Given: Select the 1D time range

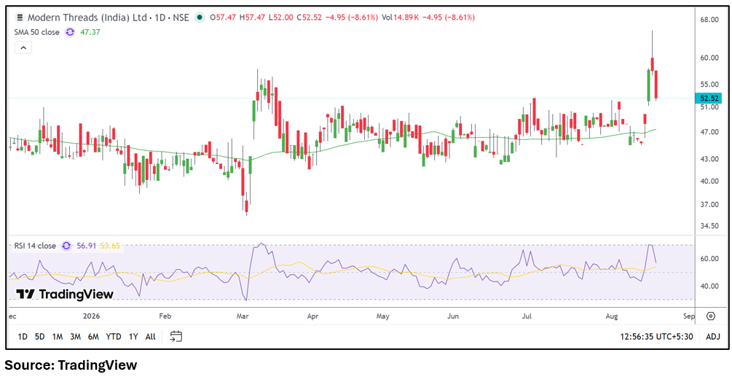Looking at the screenshot, I should click(23, 336).
